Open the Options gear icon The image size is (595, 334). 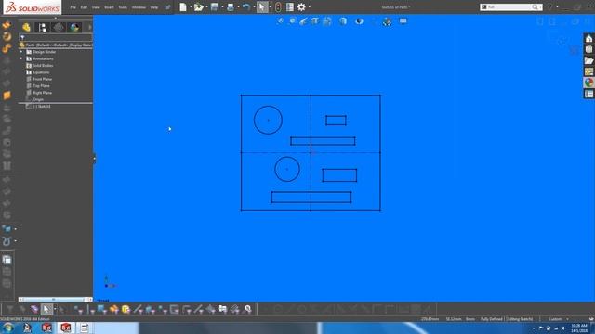(301, 6)
